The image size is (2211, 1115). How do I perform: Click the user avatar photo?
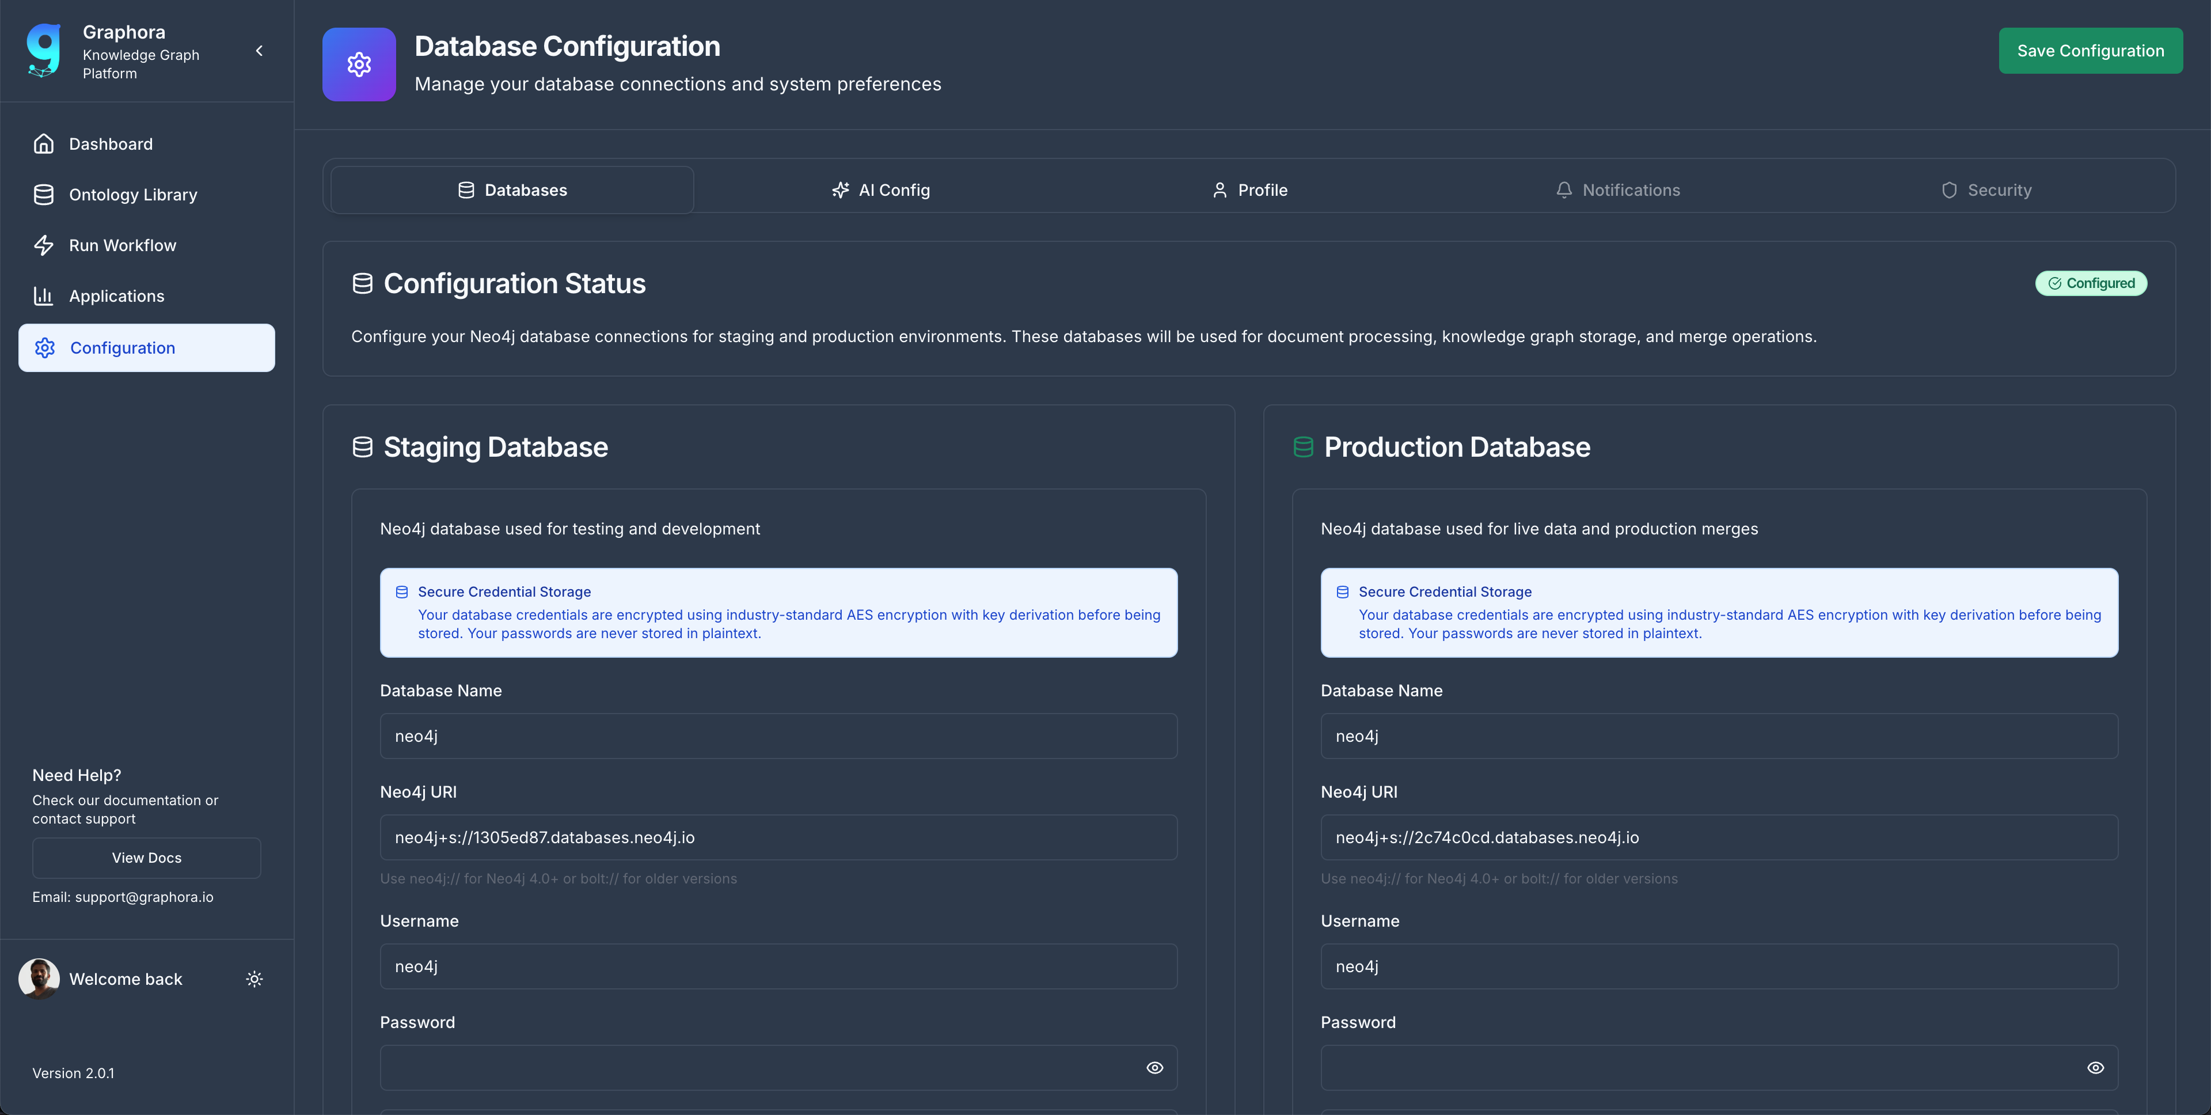pos(40,979)
